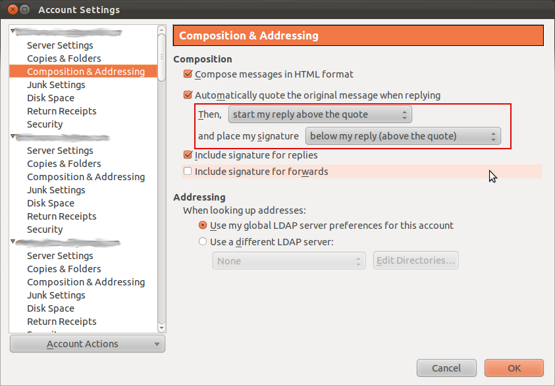555x386 pixels.
Task: Click the scrollbar down arrow in account list
Action: 162,327
